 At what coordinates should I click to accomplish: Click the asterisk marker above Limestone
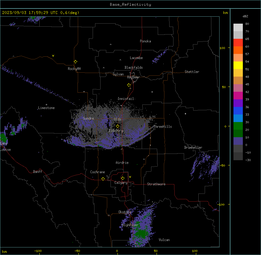(x=46, y=105)
